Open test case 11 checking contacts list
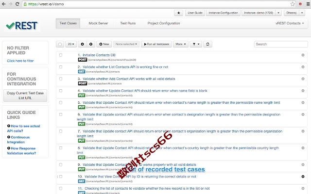Screen dimensions: 311x194 coord(147,189)
